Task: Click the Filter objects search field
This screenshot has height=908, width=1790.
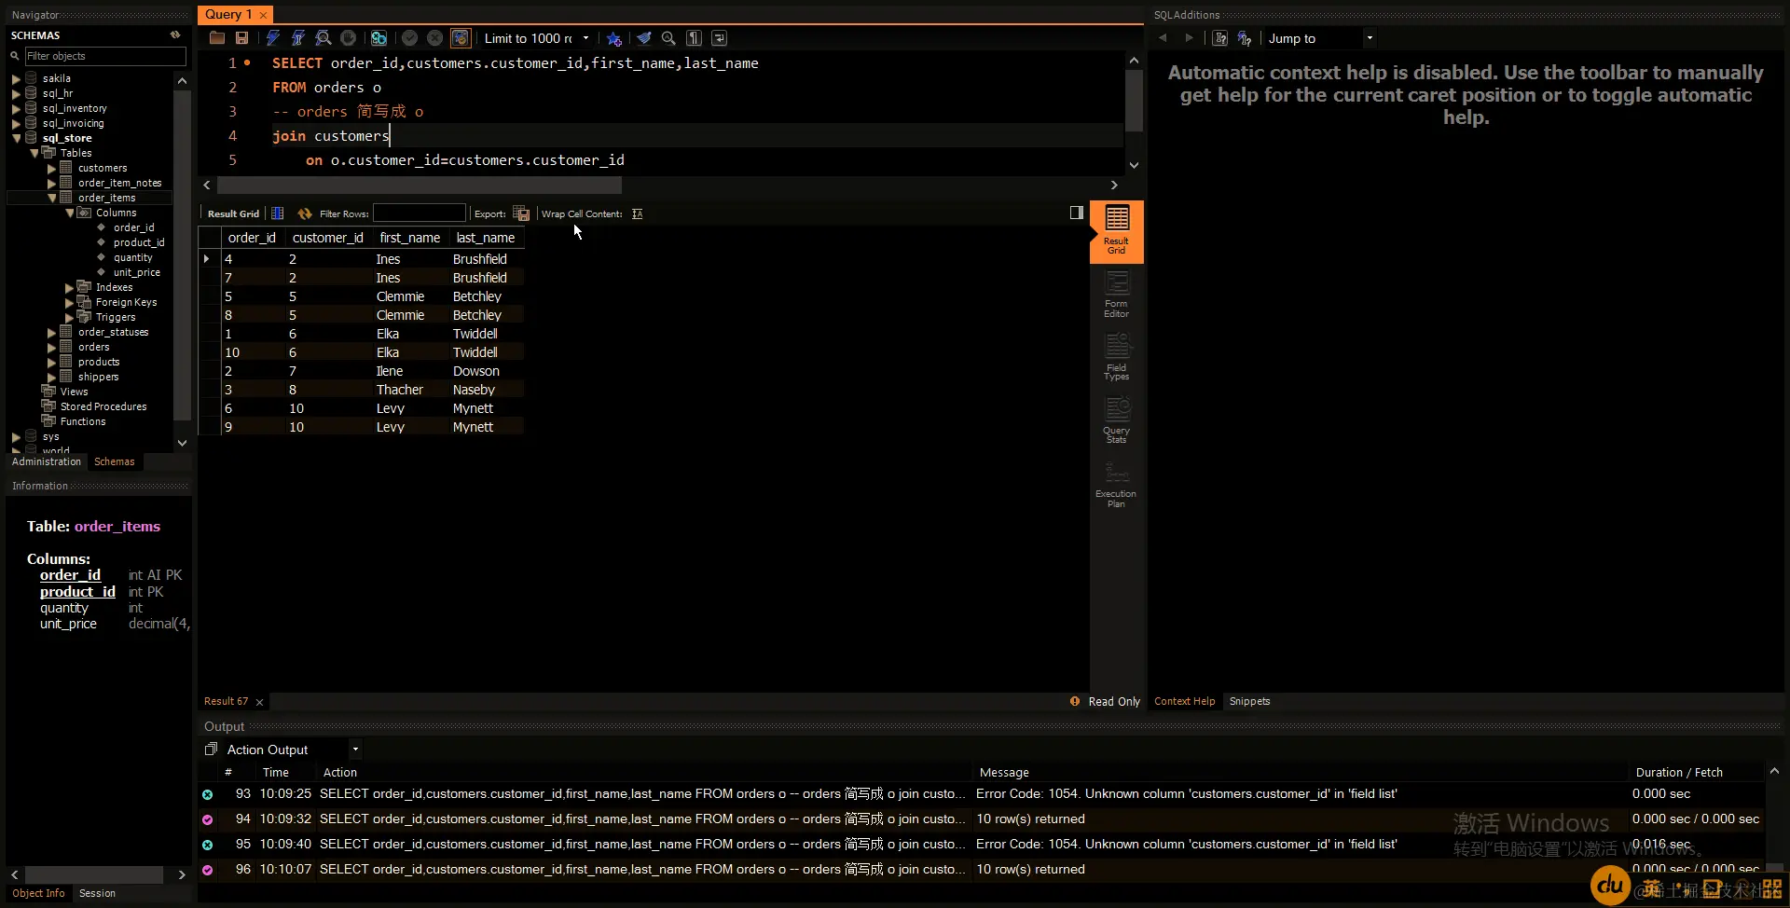Action: [x=104, y=56]
